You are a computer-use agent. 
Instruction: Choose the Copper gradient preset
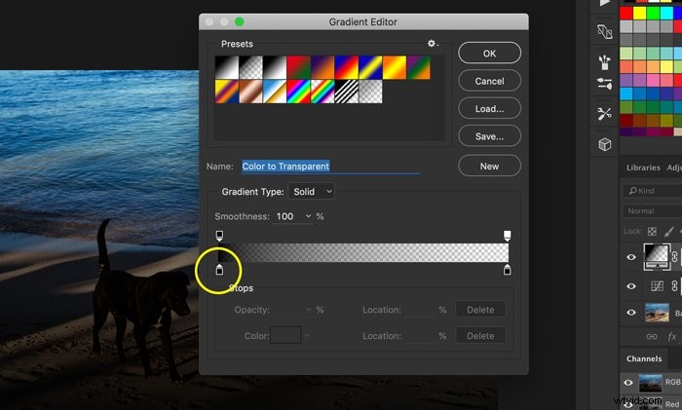pyautogui.click(x=251, y=92)
